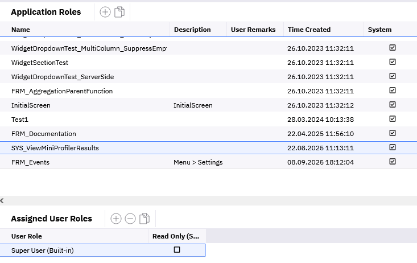Viewport: 417px width, 263px height.
Task: Uncheck System checkbox for Test1 row
Action: click(392, 119)
